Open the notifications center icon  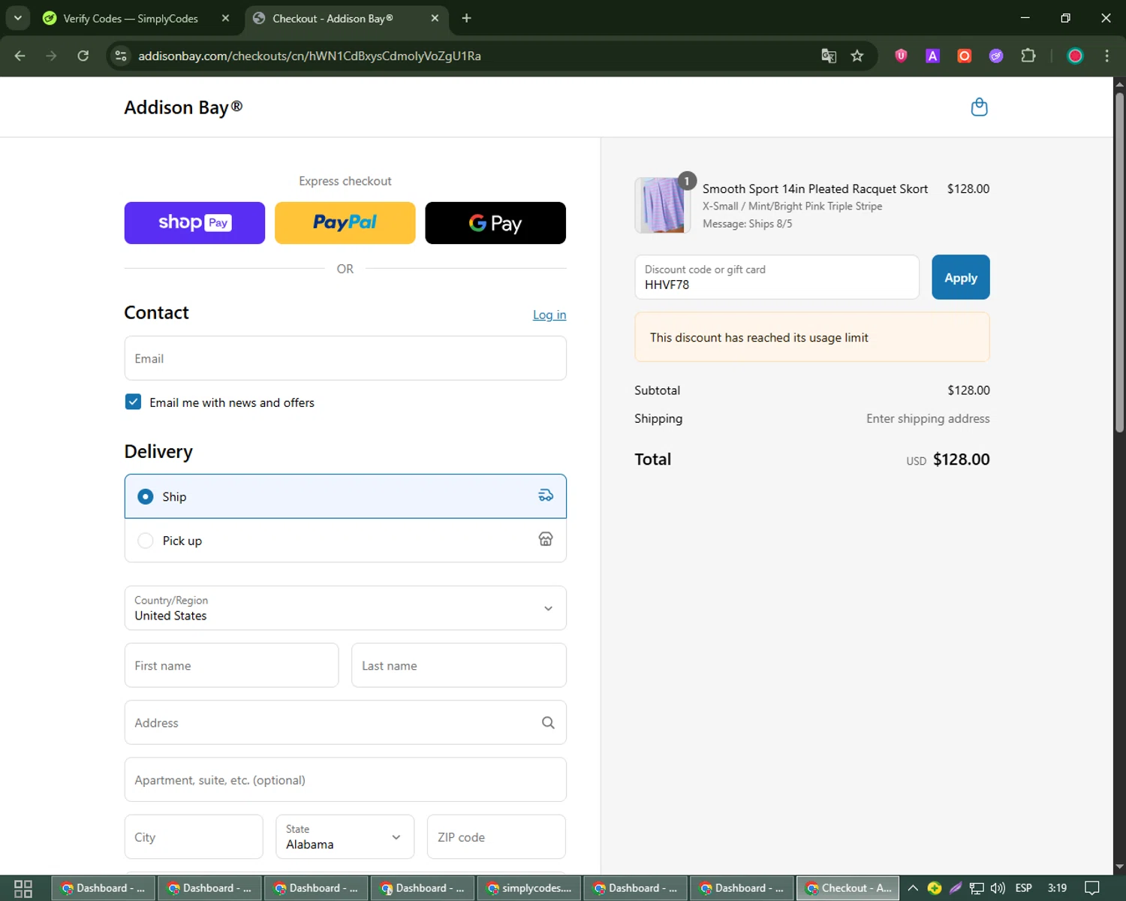[x=1092, y=888]
